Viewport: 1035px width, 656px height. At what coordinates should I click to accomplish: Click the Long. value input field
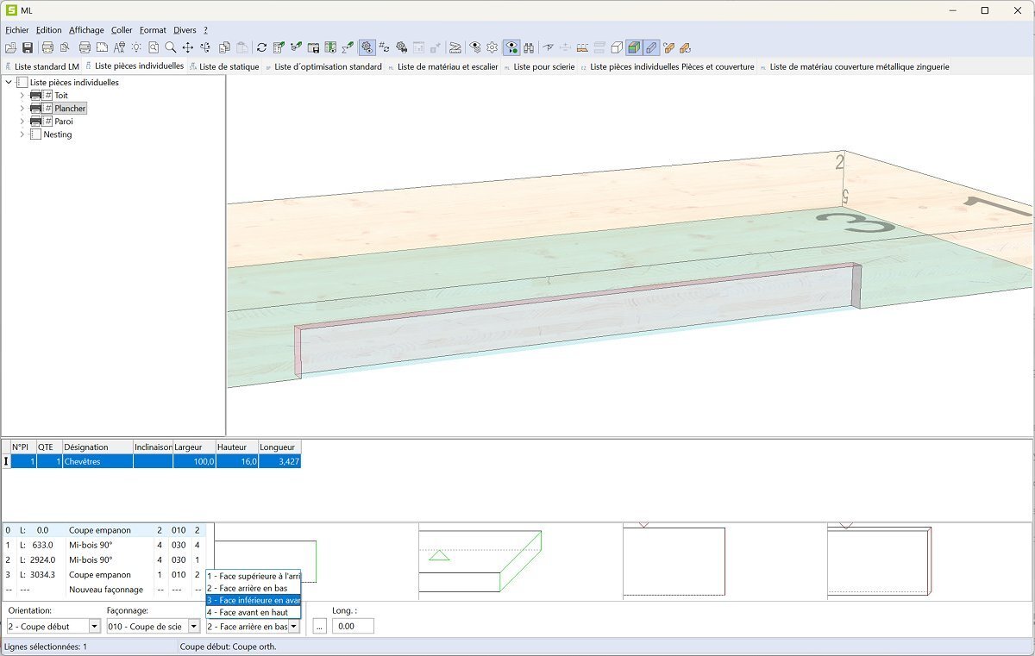(353, 627)
